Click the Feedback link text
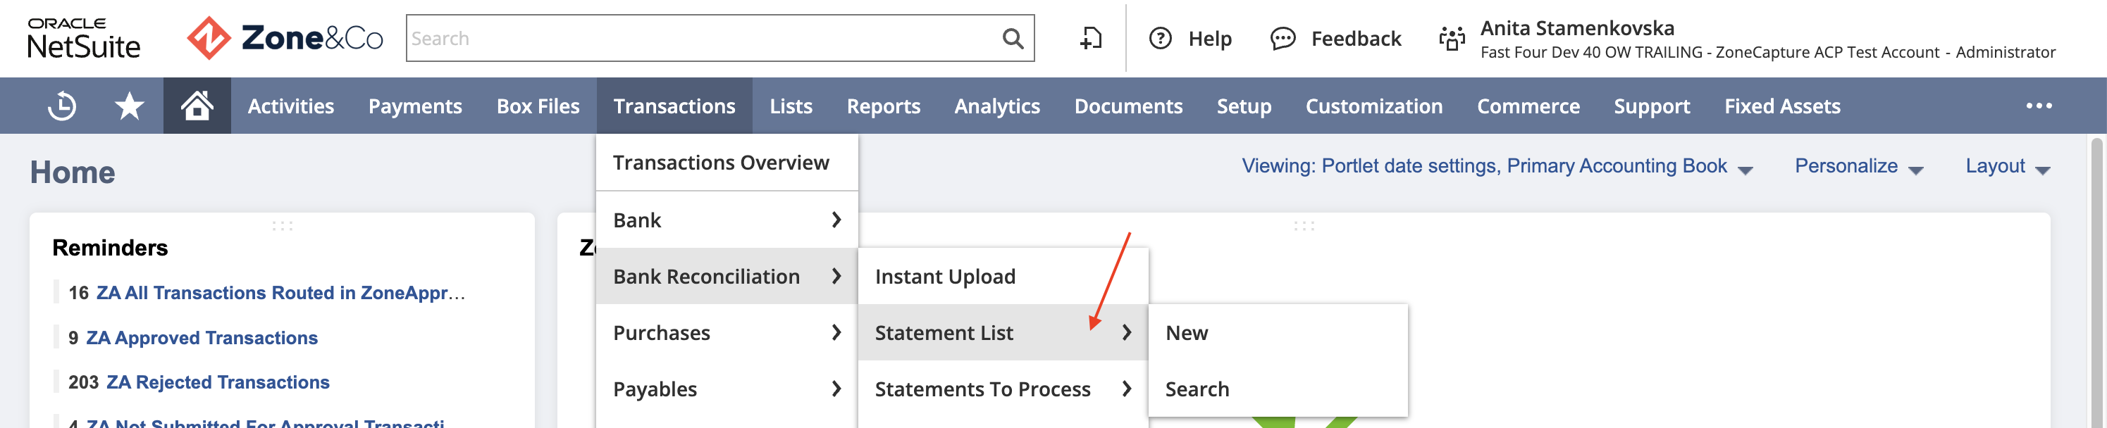2107x428 pixels. click(1355, 39)
